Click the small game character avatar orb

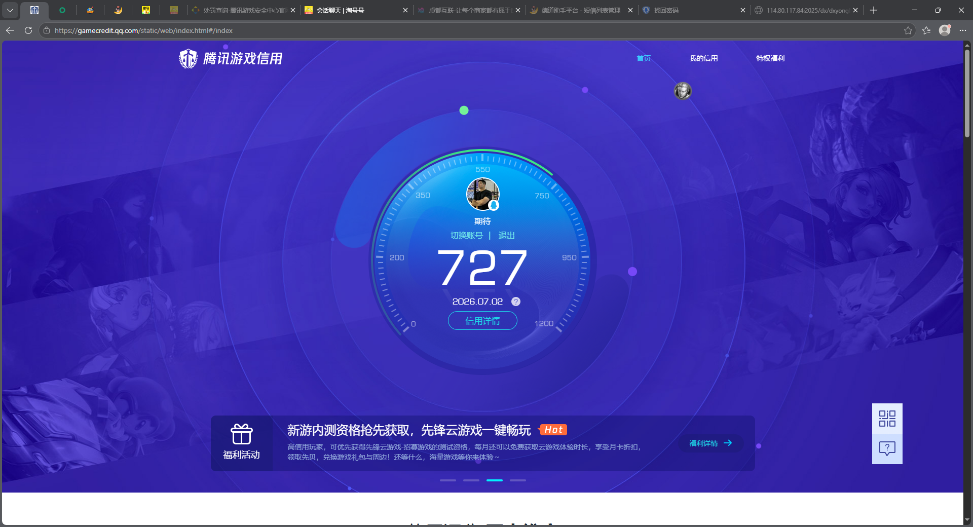683,91
